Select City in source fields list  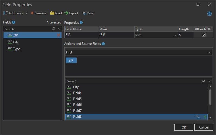[136, 87]
